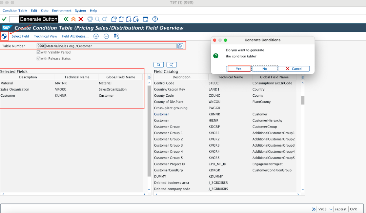Click the green Enter checkmark icon
Image resolution: width=366 pixels, height=213 pixels.
pos(4,19)
